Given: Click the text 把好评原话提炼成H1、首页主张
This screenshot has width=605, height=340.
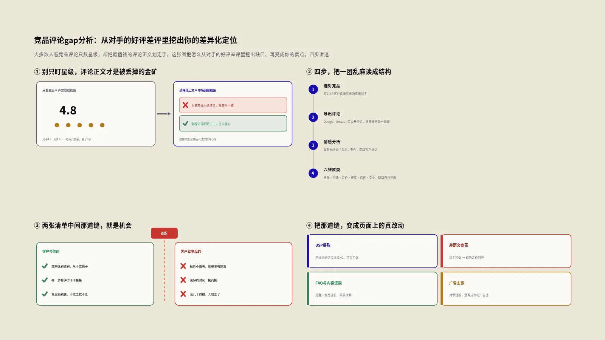Looking at the screenshot, I should click(337, 258).
